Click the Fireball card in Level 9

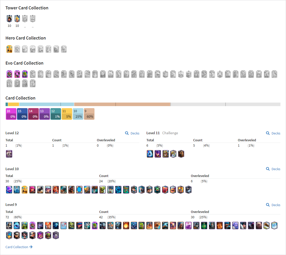126,226
